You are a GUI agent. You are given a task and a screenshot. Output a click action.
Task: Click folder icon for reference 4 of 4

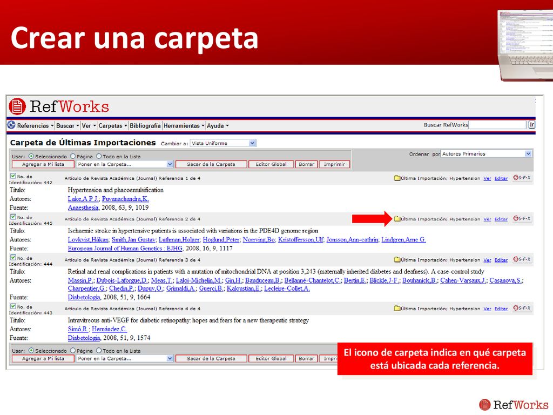tap(397, 309)
